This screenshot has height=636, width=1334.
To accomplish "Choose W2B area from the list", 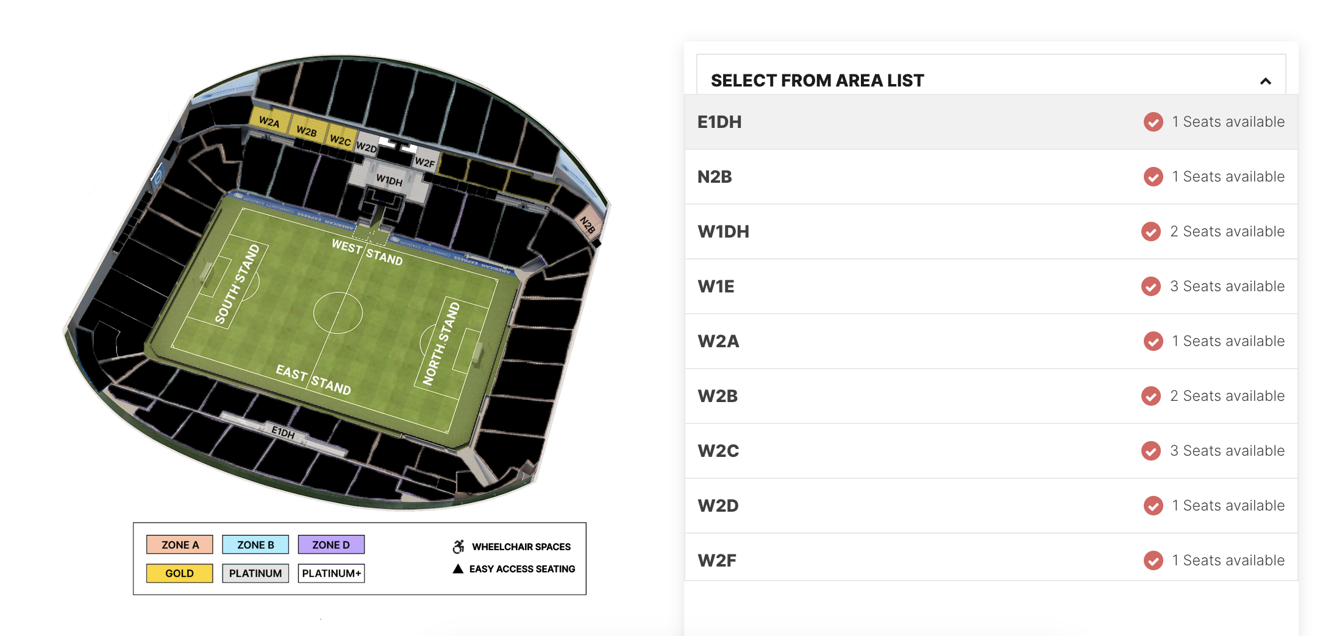I will [x=991, y=396].
